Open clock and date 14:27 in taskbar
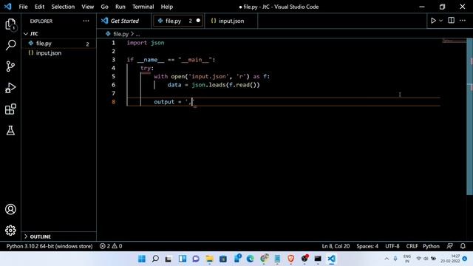473x266 pixels. coord(450,259)
